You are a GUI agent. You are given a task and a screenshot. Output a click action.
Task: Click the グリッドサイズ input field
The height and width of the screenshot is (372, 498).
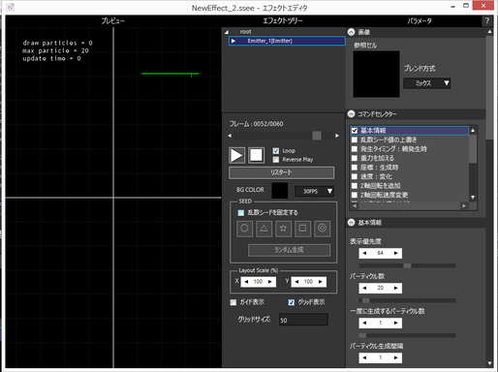303,320
